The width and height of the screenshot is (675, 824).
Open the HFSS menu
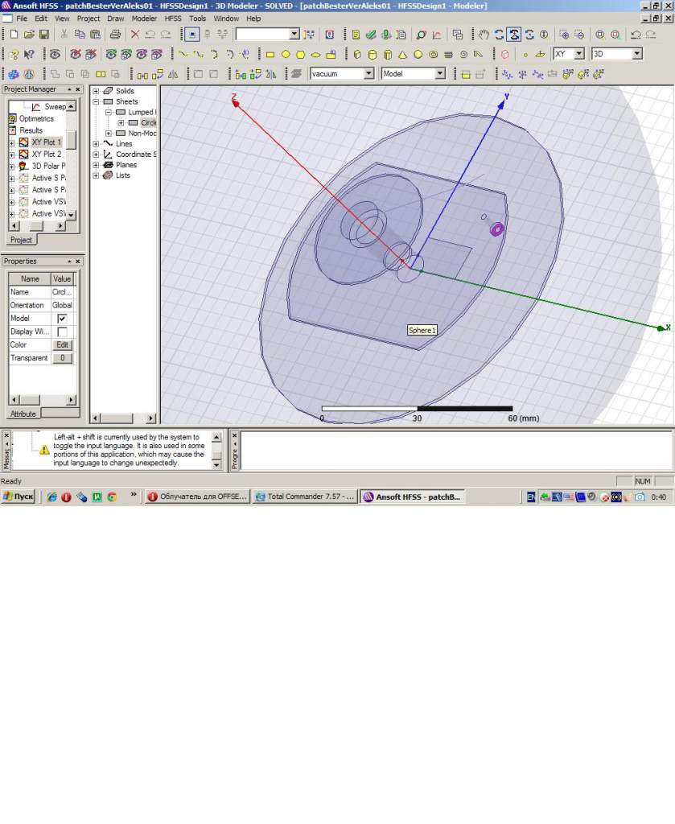click(x=173, y=19)
